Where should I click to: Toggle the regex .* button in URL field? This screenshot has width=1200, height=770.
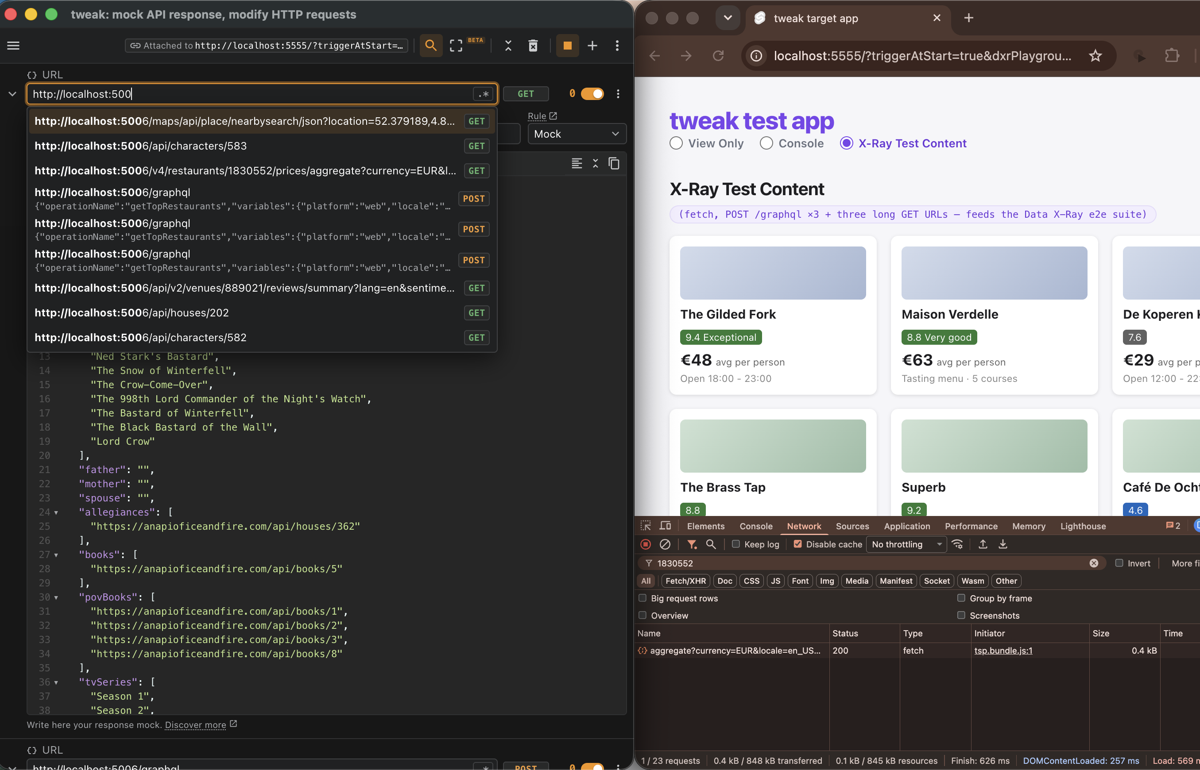click(x=483, y=94)
